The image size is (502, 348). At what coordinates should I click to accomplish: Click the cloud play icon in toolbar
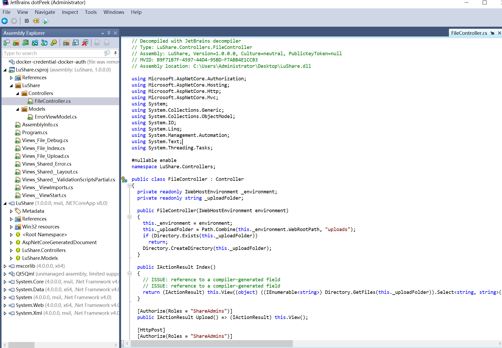tap(45, 21)
